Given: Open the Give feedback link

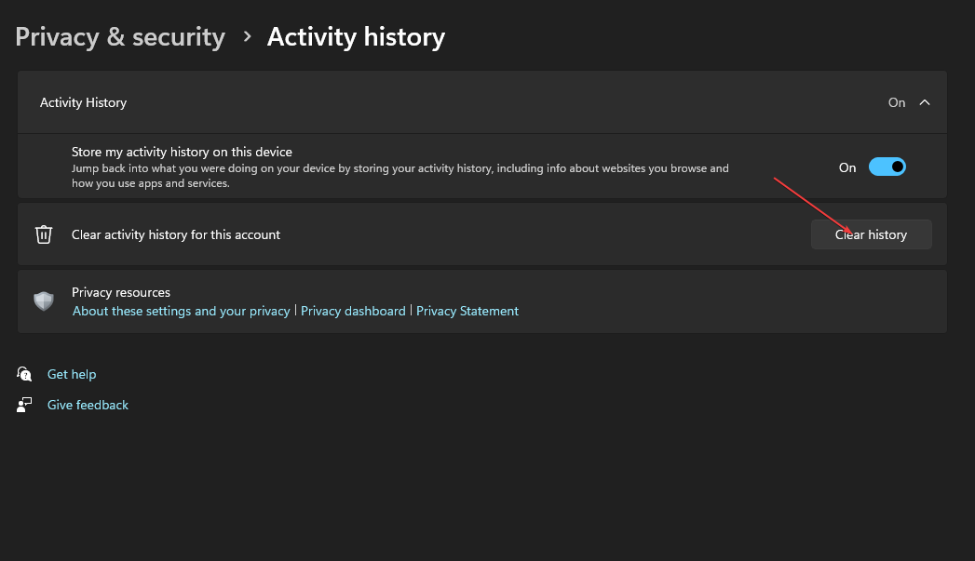Looking at the screenshot, I should pos(88,405).
